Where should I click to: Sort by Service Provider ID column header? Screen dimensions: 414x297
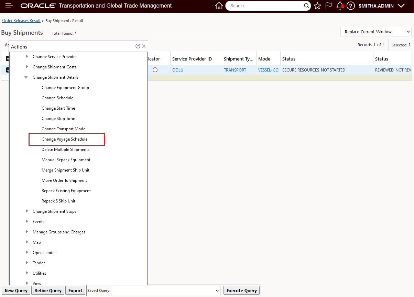[x=192, y=59]
